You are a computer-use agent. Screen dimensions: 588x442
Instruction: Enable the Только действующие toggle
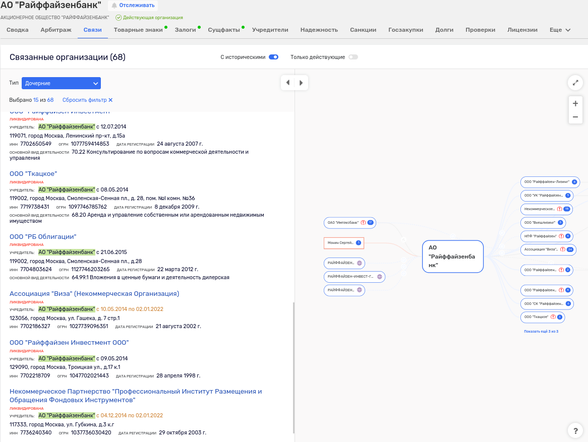(353, 57)
